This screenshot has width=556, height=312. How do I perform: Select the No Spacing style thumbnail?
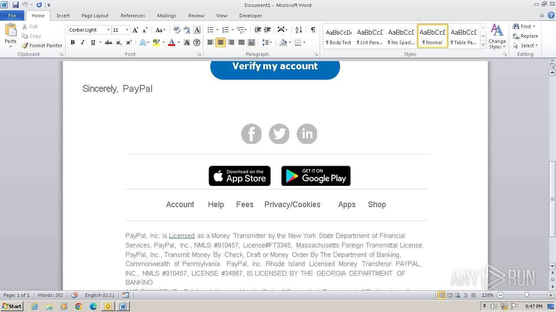point(401,36)
